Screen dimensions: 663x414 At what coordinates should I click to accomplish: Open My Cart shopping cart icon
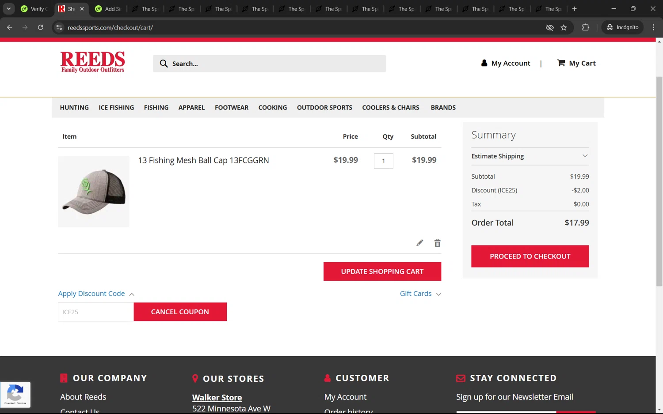point(561,63)
